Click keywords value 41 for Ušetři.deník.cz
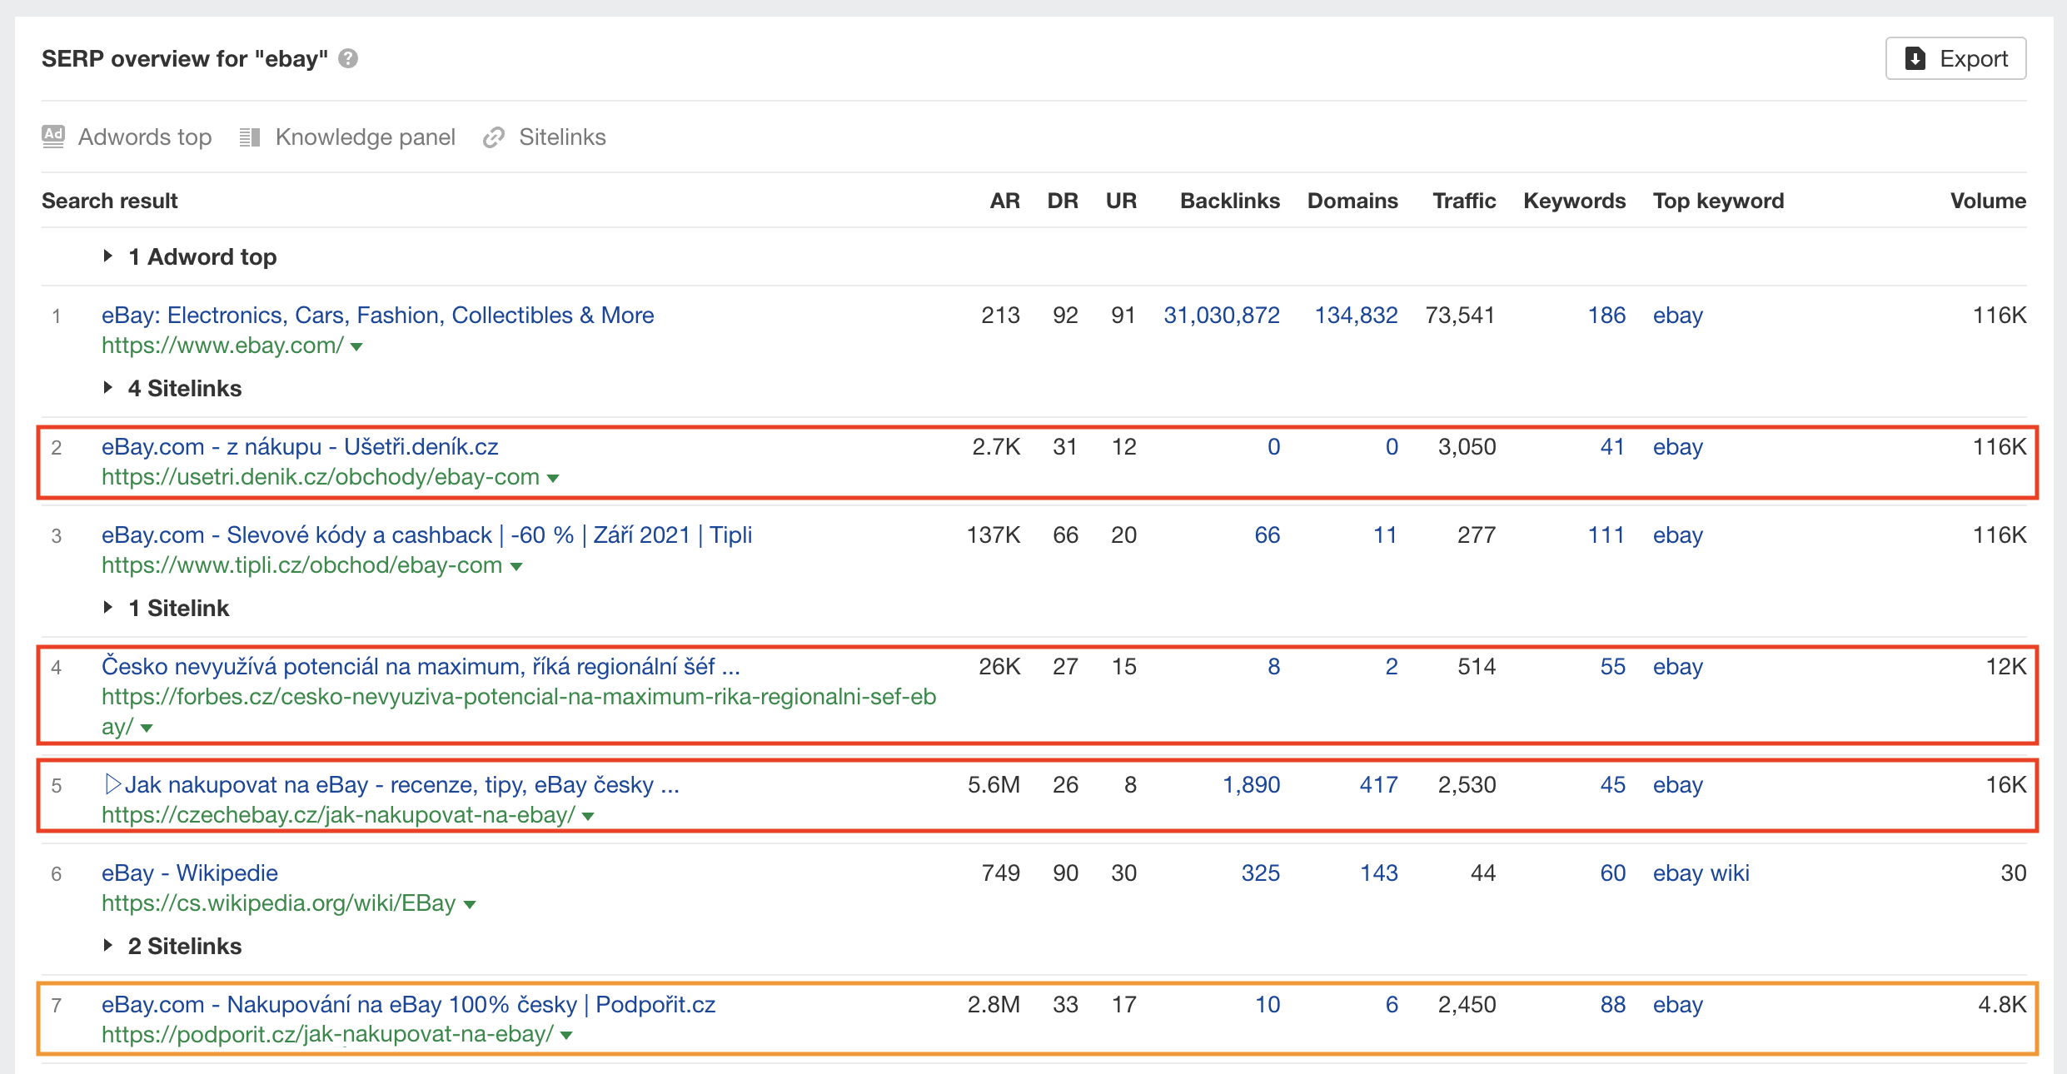 (x=1613, y=446)
